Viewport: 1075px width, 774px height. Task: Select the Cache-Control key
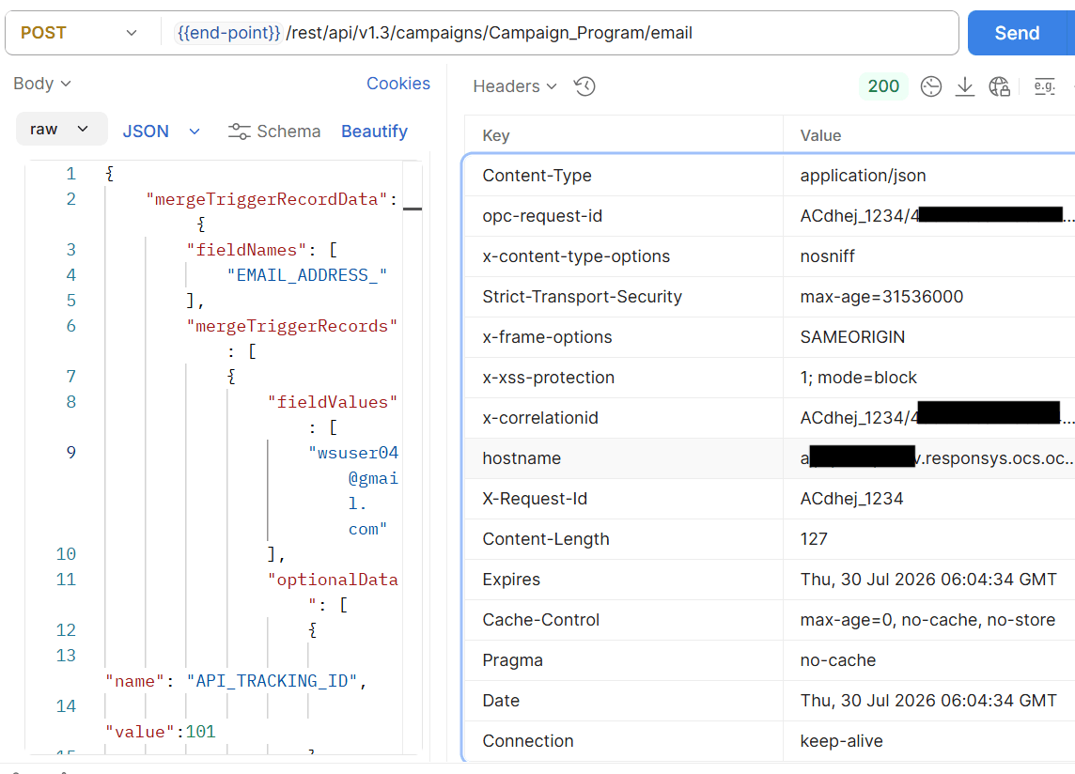[541, 621]
